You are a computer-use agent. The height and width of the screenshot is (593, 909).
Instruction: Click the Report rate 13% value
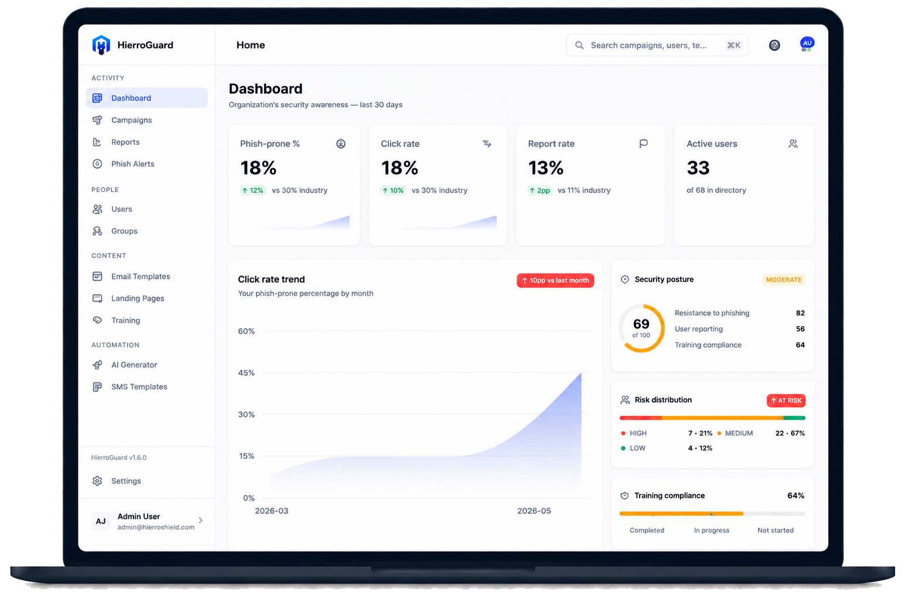546,168
